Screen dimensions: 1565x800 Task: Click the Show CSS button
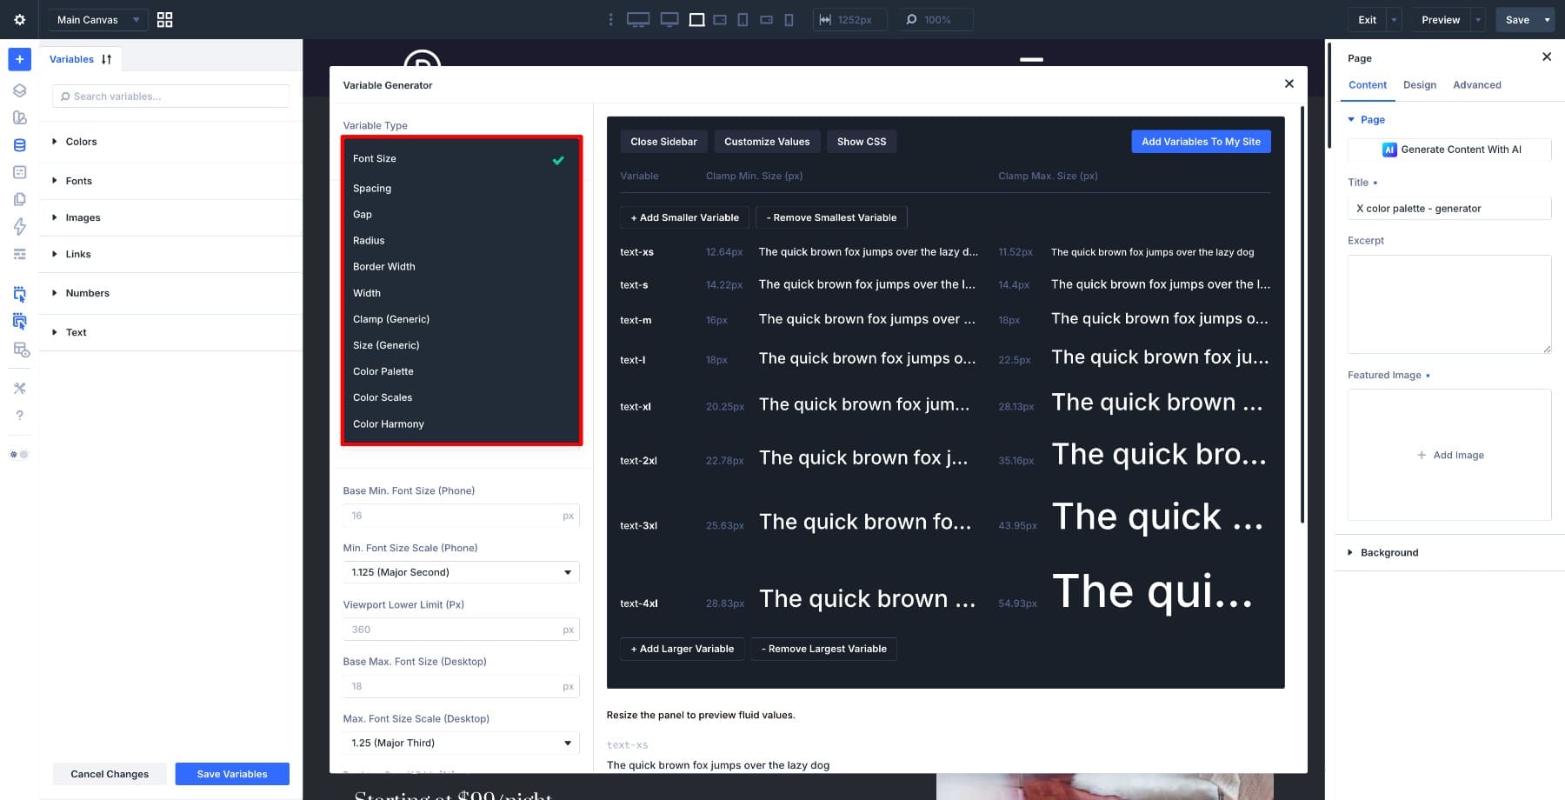tap(862, 142)
